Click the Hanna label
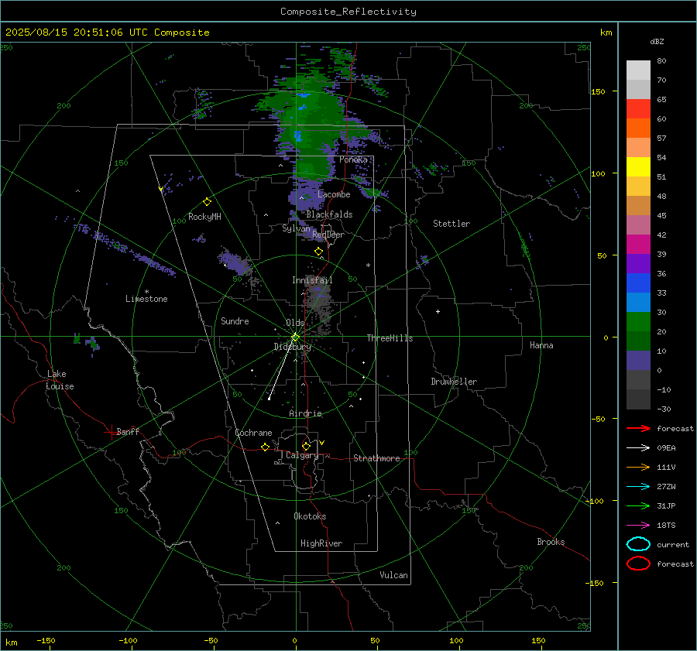The height and width of the screenshot is (651, 697). pyautogui.click(x=541, y=345)
